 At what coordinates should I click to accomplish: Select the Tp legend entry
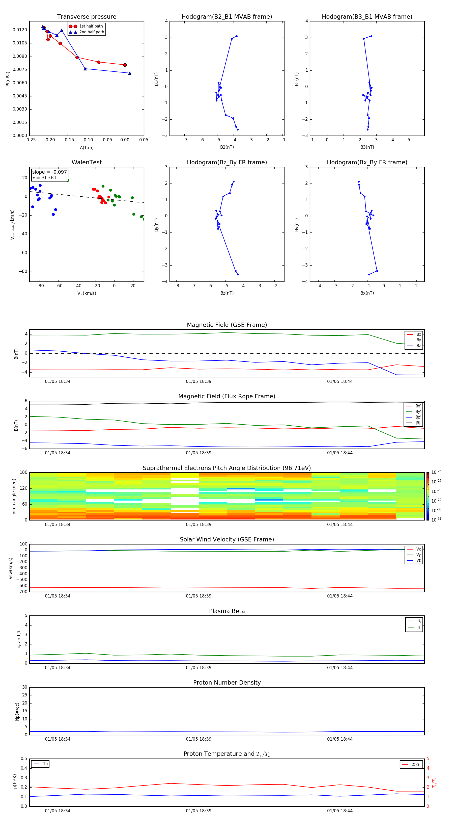pos(40,764)
